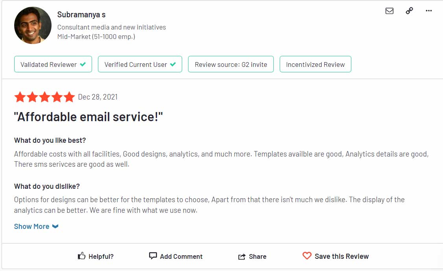Screen dimensions: 443x271
Task: Click Save this Review text
Action: coord(341,256)
